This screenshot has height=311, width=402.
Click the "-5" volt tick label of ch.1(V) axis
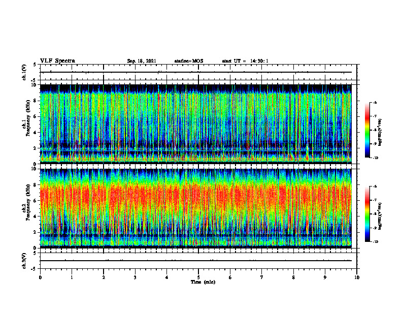point(34,81)
